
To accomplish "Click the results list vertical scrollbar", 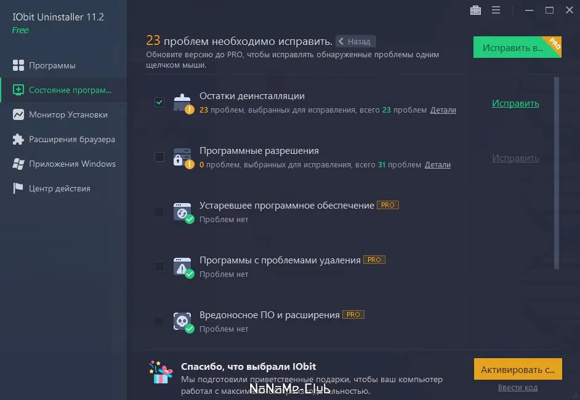I will click(557, 173).
